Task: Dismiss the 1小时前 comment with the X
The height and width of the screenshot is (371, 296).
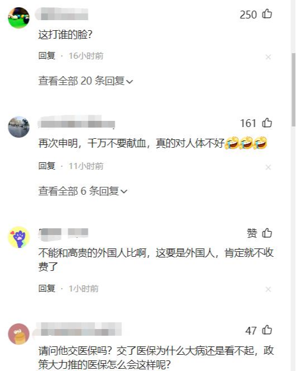Action: (x=268, y=289)
